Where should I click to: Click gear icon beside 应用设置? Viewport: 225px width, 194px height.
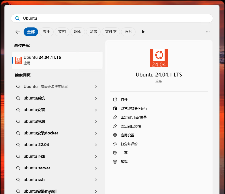(x=115, y=135)
